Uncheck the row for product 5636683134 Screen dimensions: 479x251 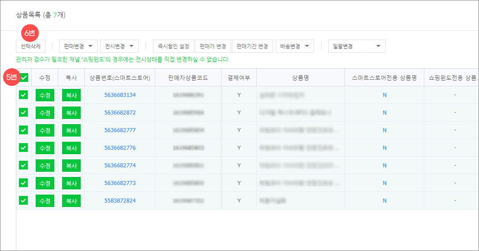[x=24, y=95]
